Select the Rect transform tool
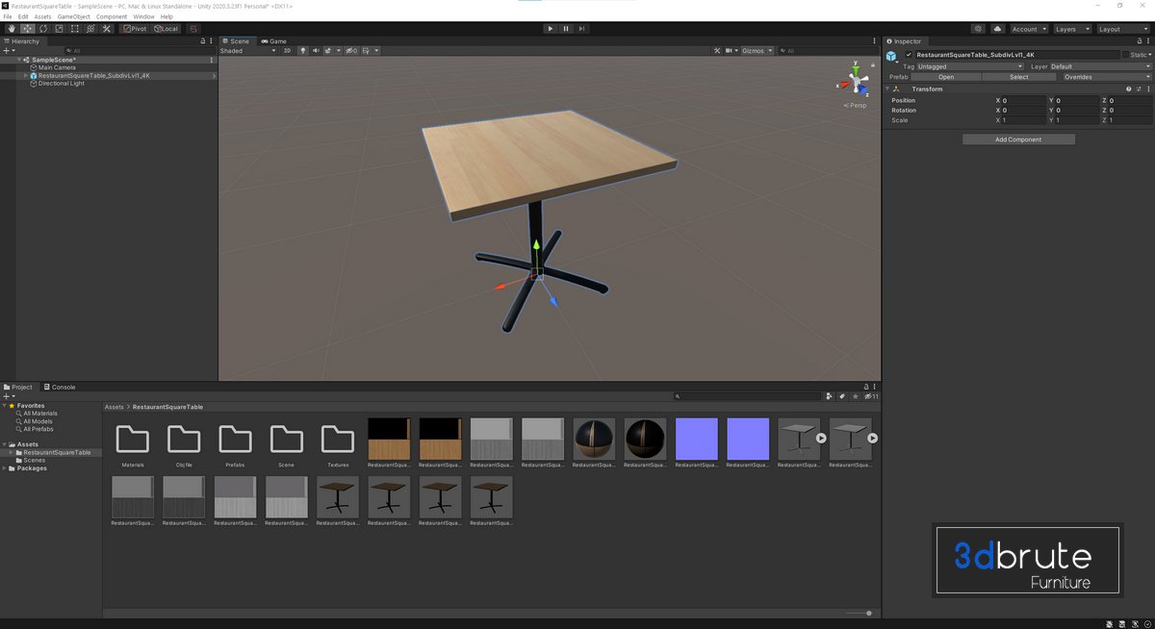This screenshot has width=1155, height=629. [x=75, y=29]
